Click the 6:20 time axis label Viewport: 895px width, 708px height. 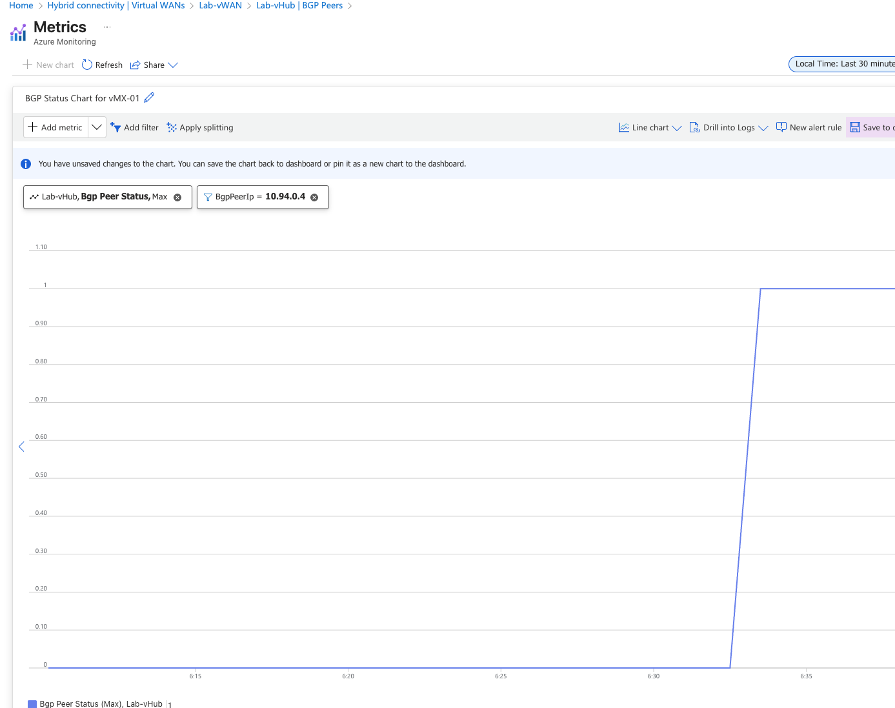(x=348, y=676)
